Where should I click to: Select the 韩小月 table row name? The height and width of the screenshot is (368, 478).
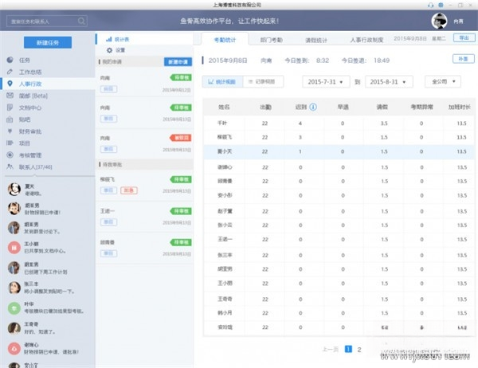[x=225, y=313]
